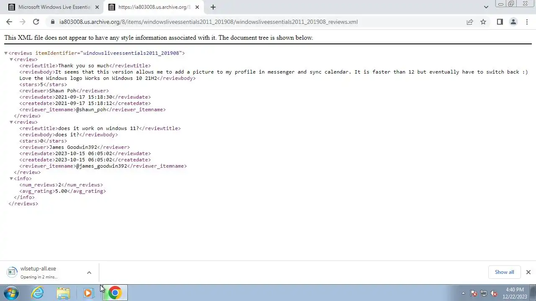The image size is (536, 301).
Task: Click Chrome taskbar icon
Action: (x=115, y=293)
